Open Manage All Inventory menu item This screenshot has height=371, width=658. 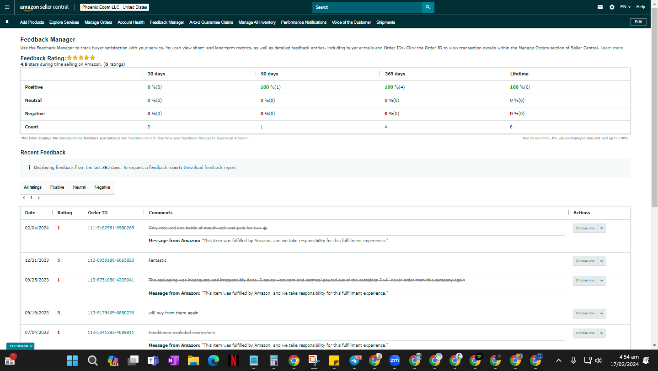coord(257,22)
